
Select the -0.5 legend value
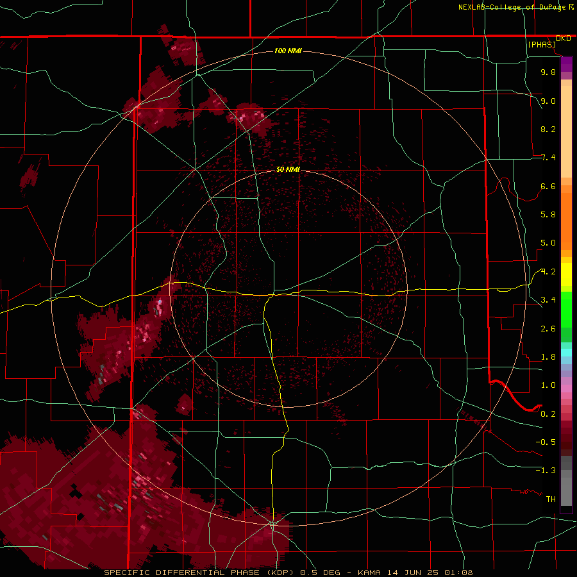coord(546,442)
